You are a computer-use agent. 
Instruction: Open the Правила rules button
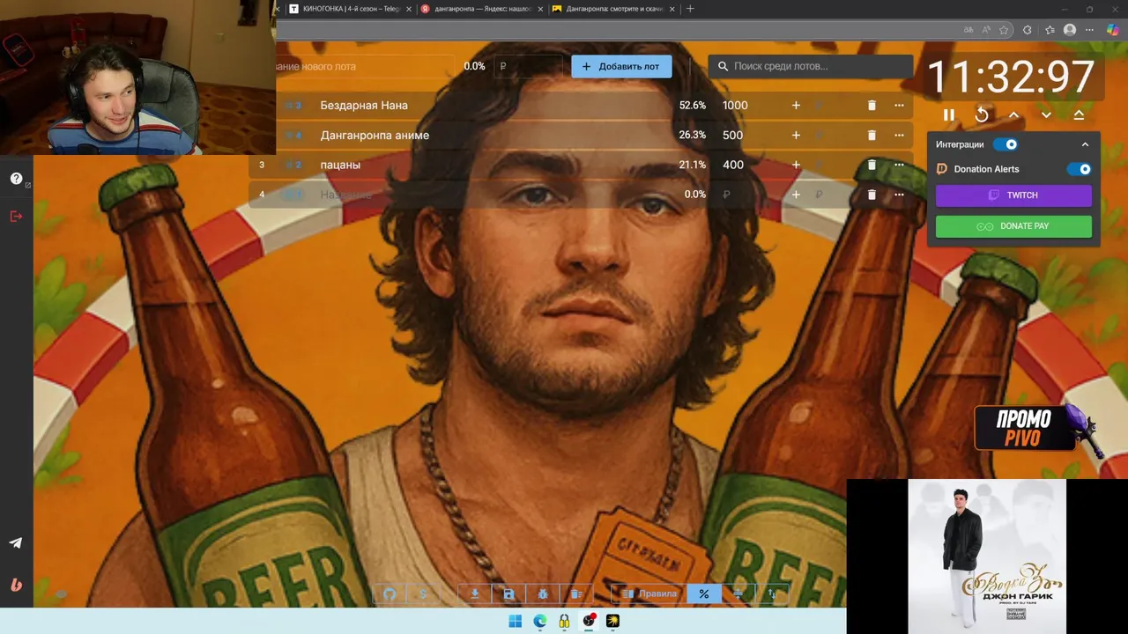649,593
